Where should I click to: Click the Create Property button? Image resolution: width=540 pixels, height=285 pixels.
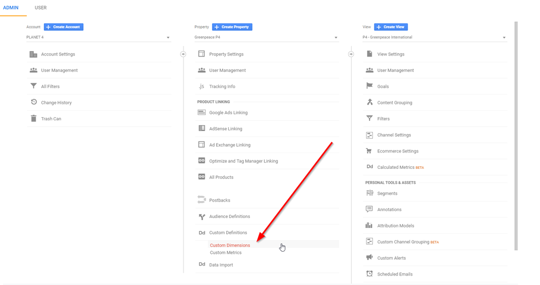click(x=232, y=27)
